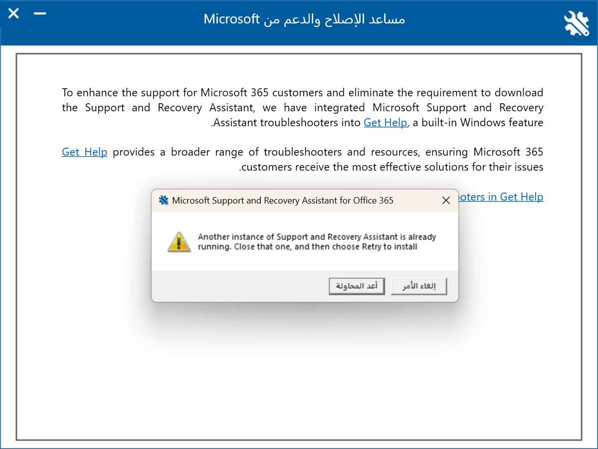Click the small wrench icon in dialog title
The width and height of the screenshot is (598, 449).
click(164, 201)
